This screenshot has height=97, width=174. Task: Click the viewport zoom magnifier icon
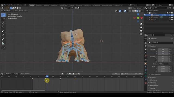tap(141, 24)
